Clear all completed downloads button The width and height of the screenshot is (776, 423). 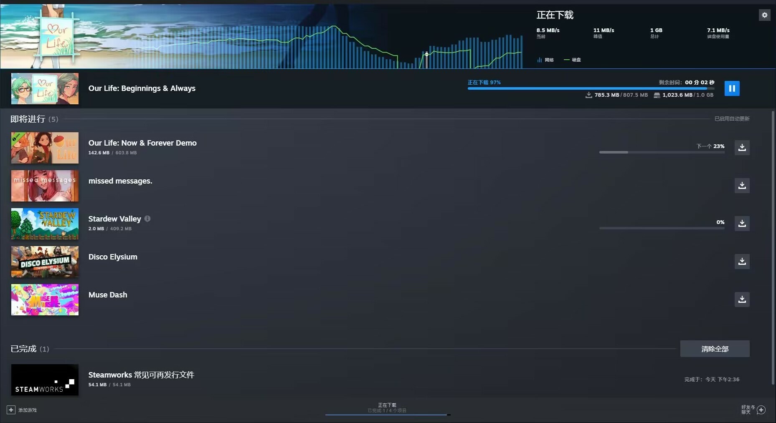715,349
